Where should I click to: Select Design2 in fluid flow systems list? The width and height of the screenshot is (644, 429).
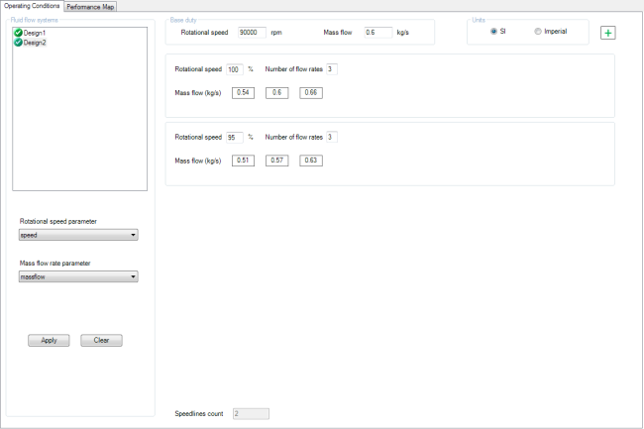(35, 43)
